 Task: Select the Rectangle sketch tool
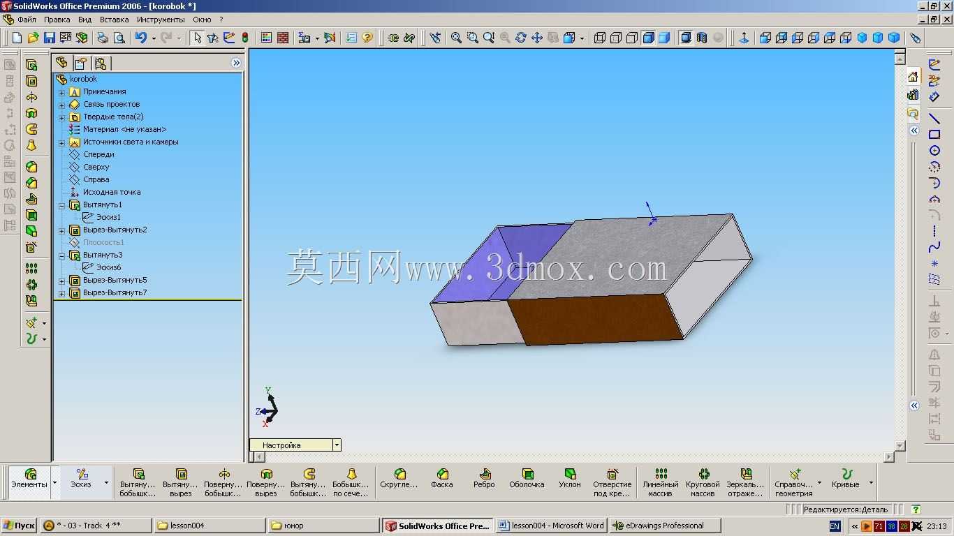tap(934, 134)
